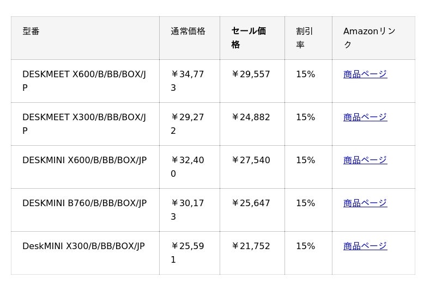Open product page link for DESKMEET X300
The width and height of the screenshot is (436, 291).
tap(365, 117)
